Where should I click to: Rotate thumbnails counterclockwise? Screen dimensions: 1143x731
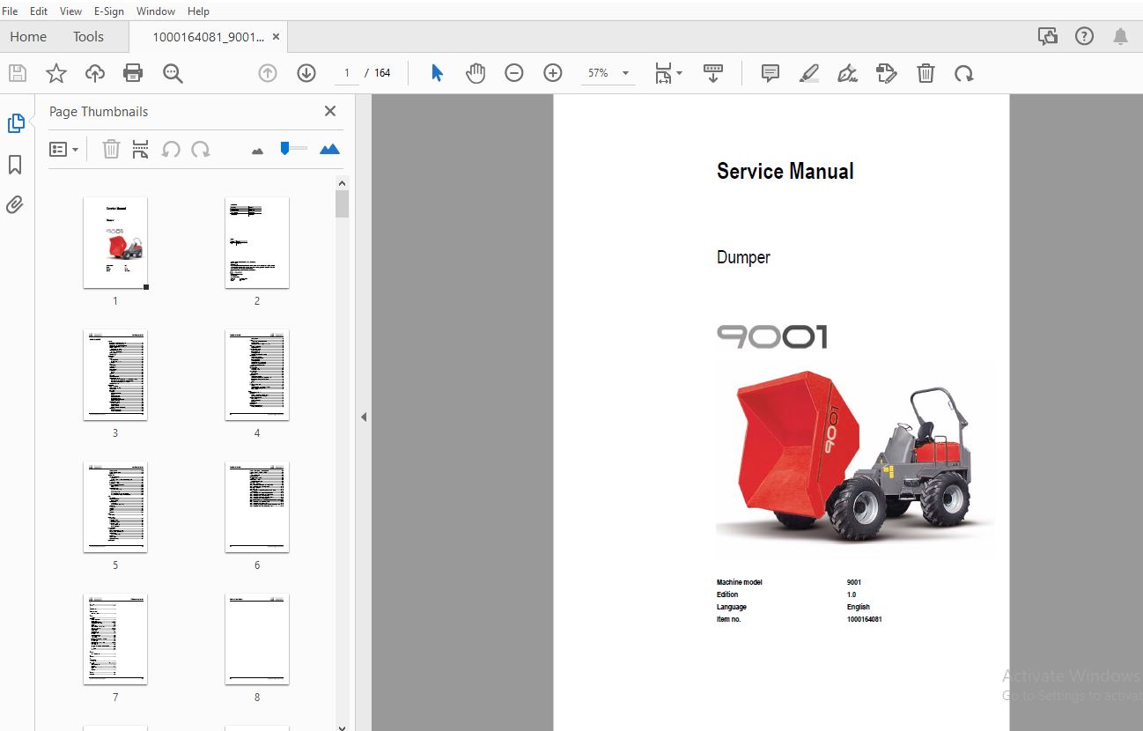click(x=171, y=150)
